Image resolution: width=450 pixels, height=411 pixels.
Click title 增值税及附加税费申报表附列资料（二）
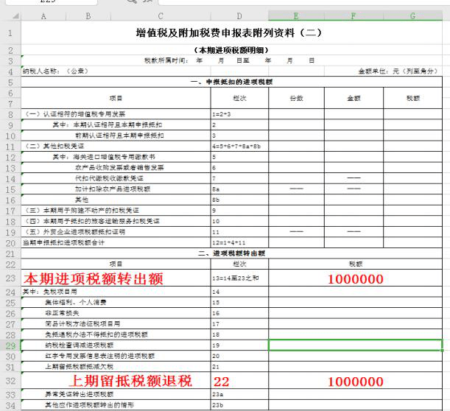coord(229,33)
